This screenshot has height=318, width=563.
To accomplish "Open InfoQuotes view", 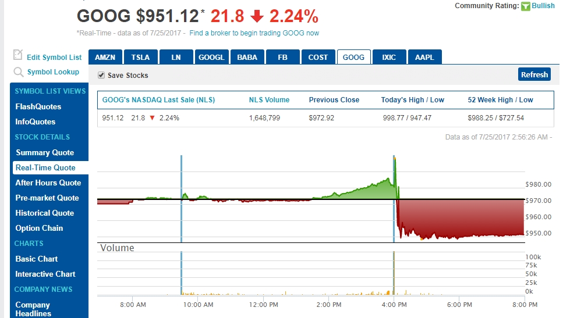I will [35, 122].
